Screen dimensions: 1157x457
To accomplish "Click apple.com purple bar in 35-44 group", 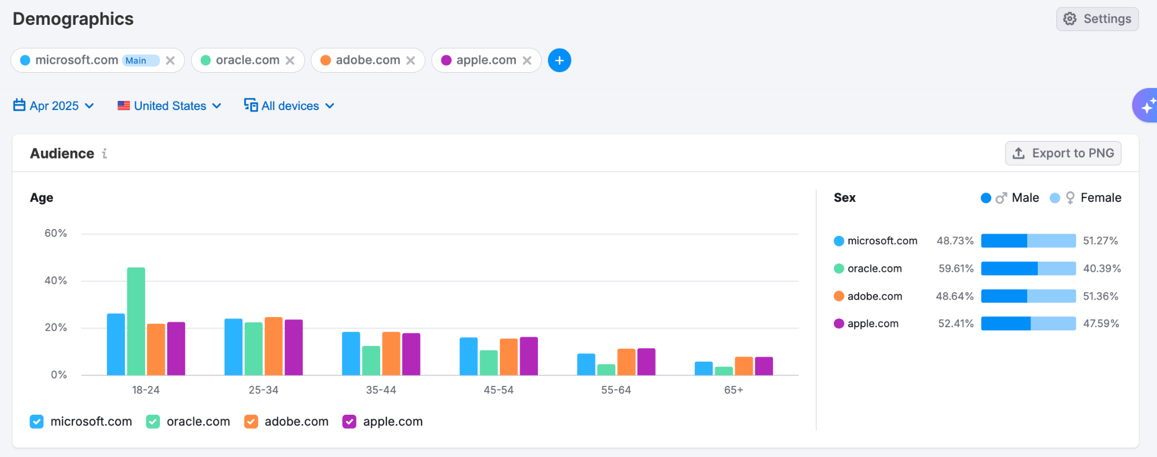I will 411,354.
